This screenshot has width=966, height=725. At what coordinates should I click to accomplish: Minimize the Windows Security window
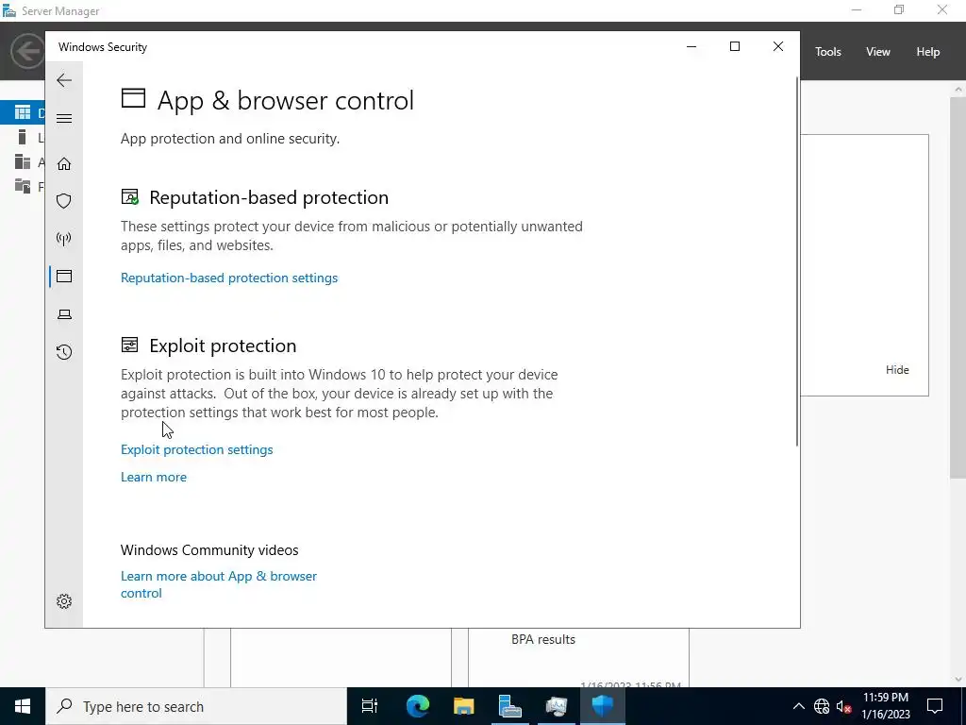pyautogui.click(x=691, y=47)
